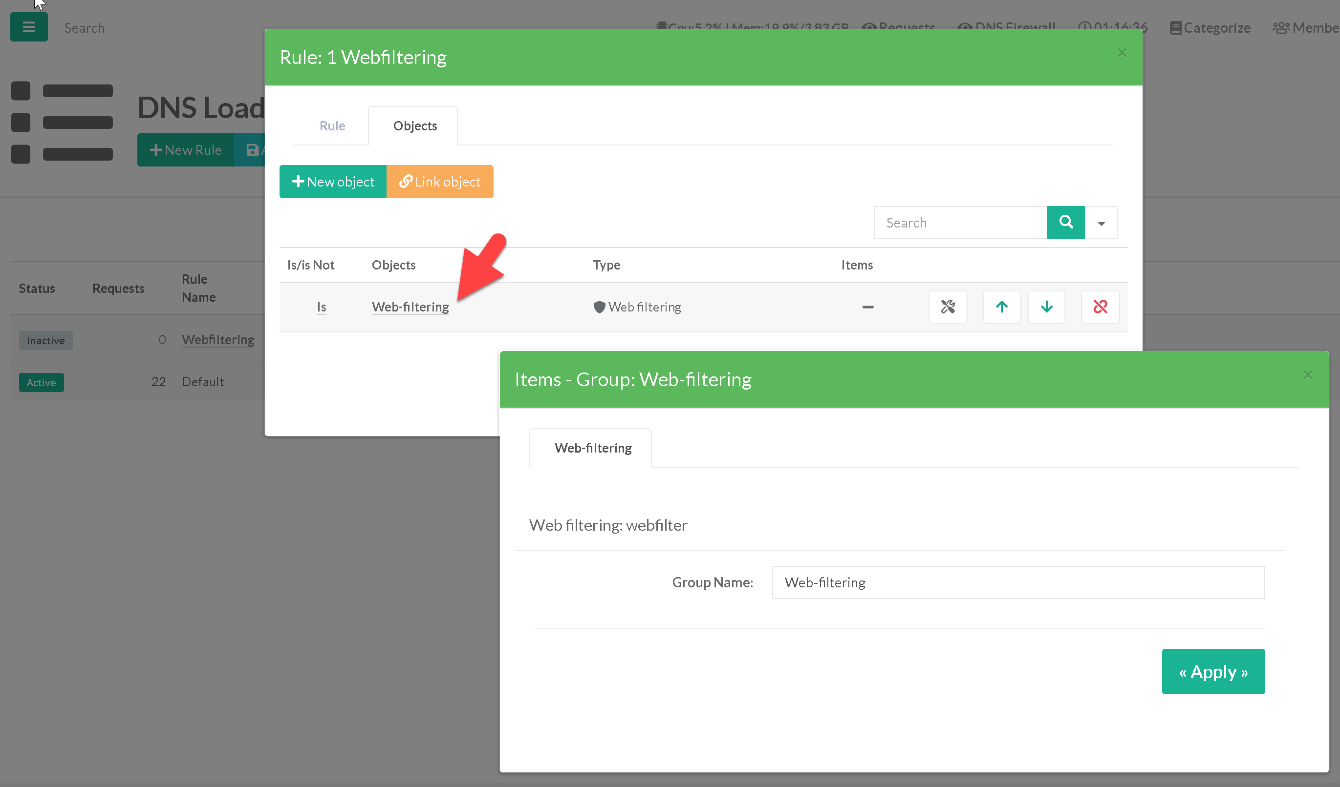Click the New object button
The image size is (1340, 787).
(333, 182)
